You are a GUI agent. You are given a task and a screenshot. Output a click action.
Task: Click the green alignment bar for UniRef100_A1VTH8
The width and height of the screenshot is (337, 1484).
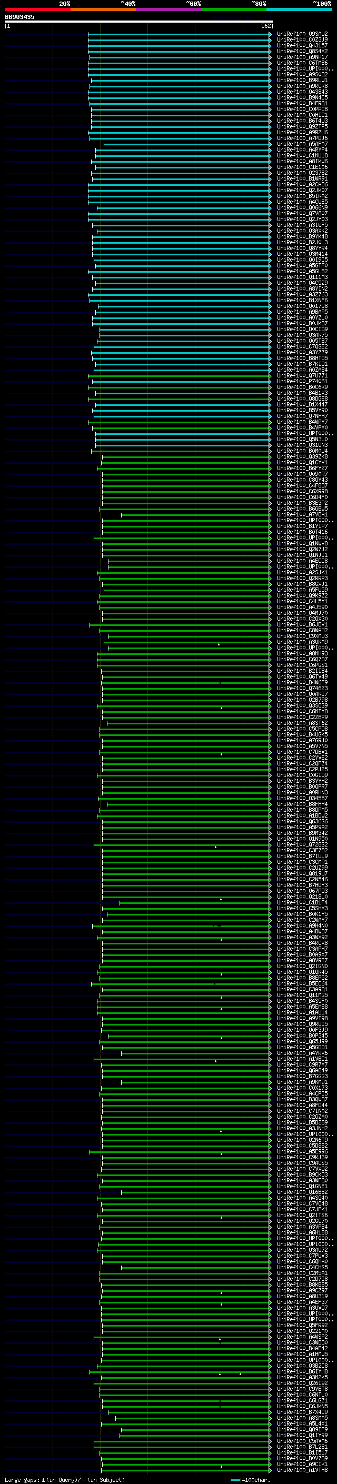(x=186, y=1470)
